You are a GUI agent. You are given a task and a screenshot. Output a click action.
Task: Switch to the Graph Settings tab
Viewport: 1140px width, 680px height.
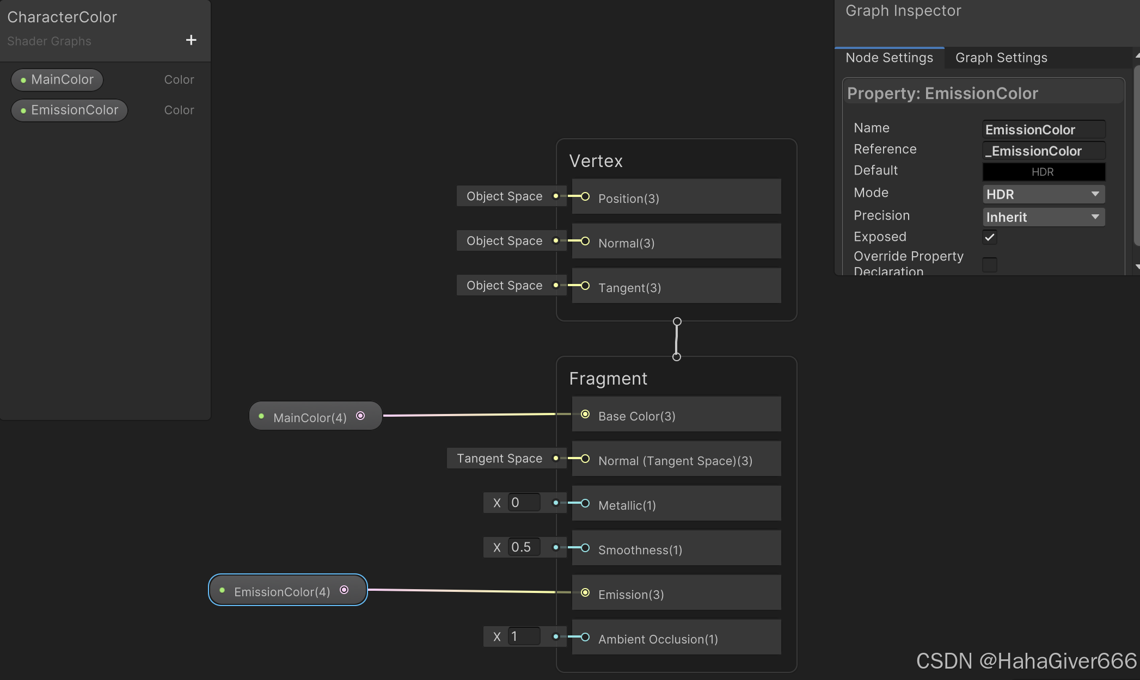pos(1001,58)
